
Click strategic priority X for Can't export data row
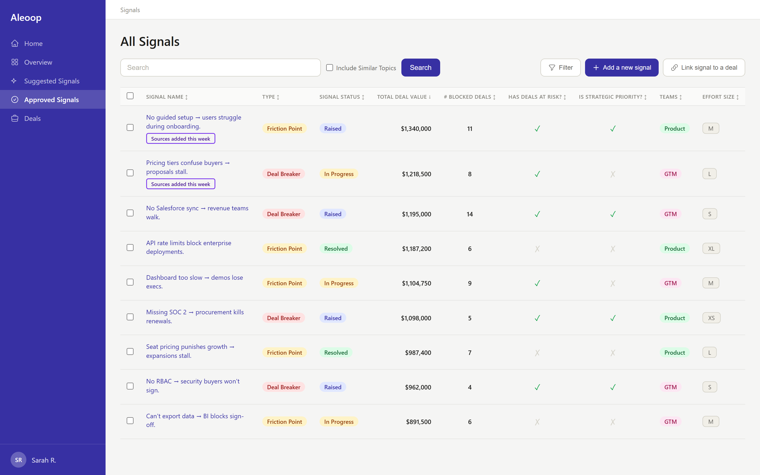click(x=613, y=422)
